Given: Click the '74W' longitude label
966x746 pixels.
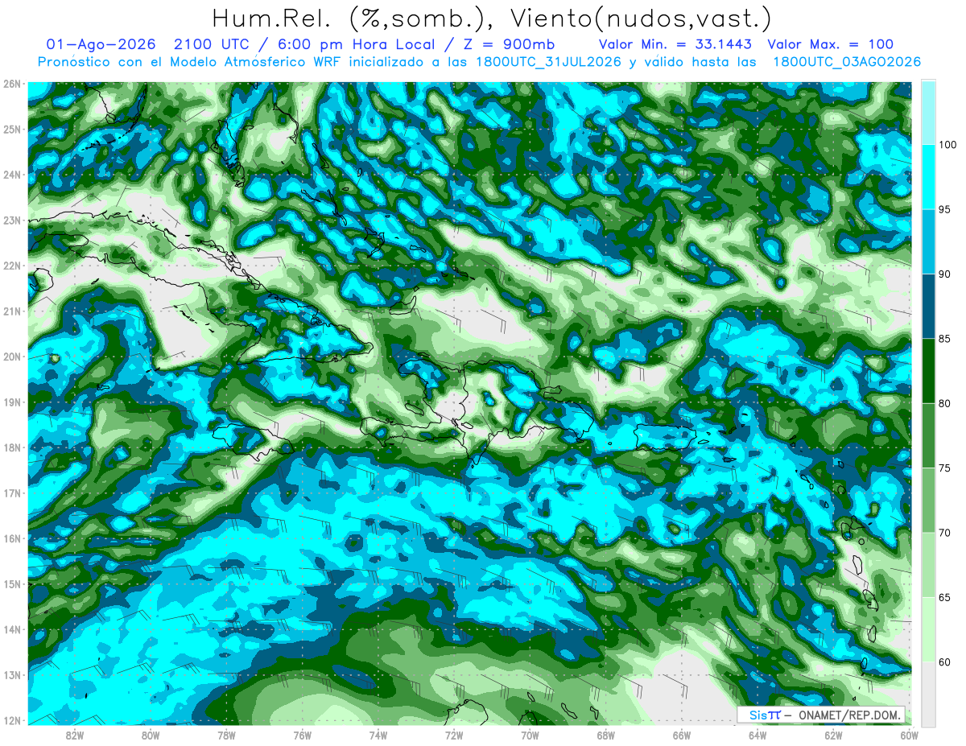Looking at the screenshot, I should tap(378, 735).
